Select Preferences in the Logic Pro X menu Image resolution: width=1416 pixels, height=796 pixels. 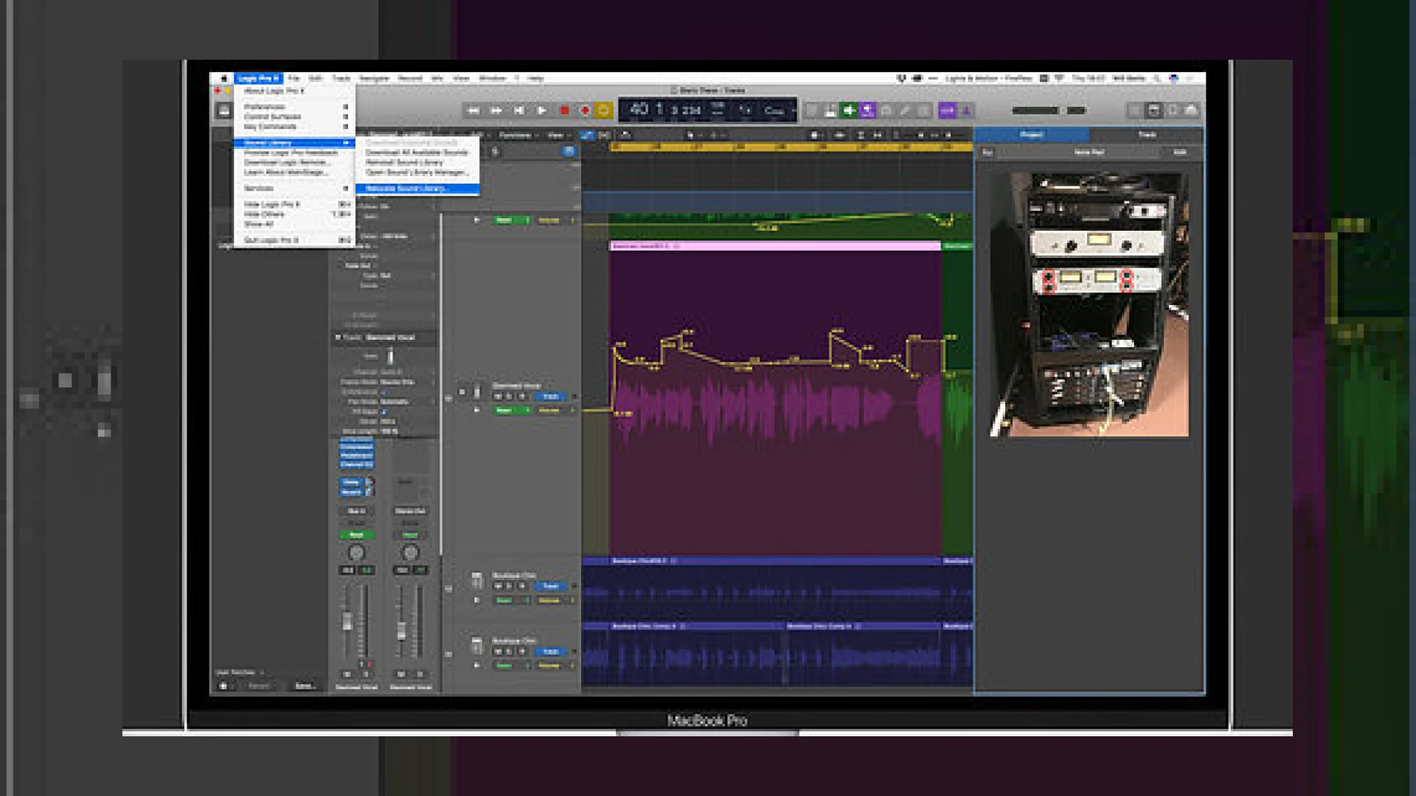(294, 107)
